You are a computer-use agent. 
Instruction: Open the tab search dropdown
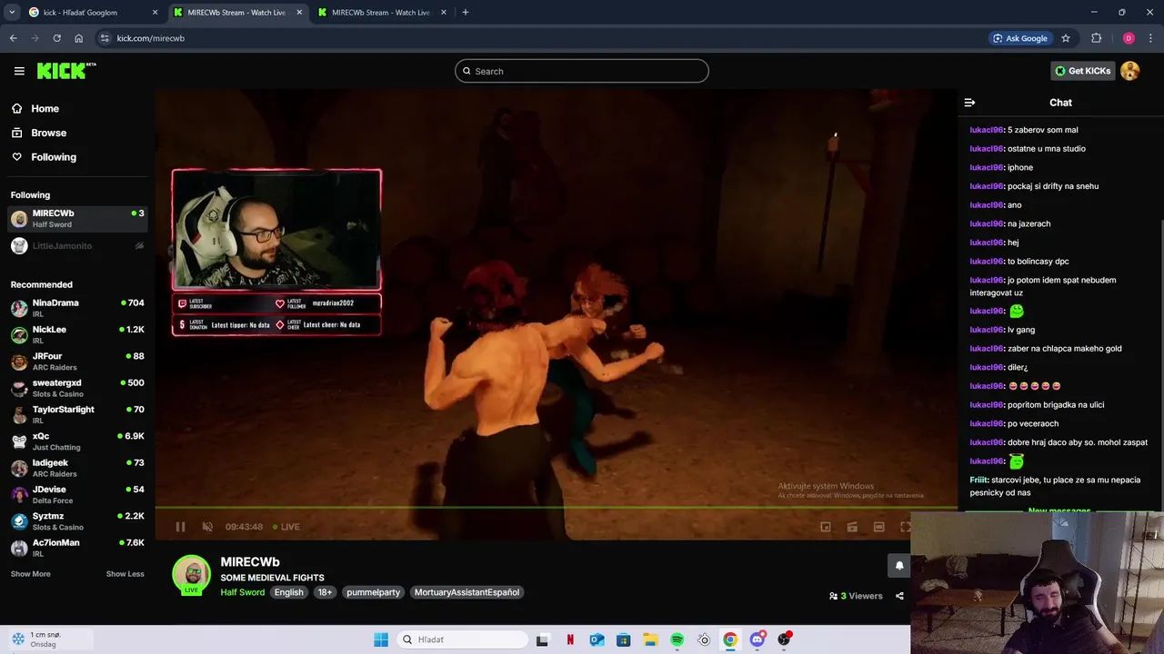[12, 13]
